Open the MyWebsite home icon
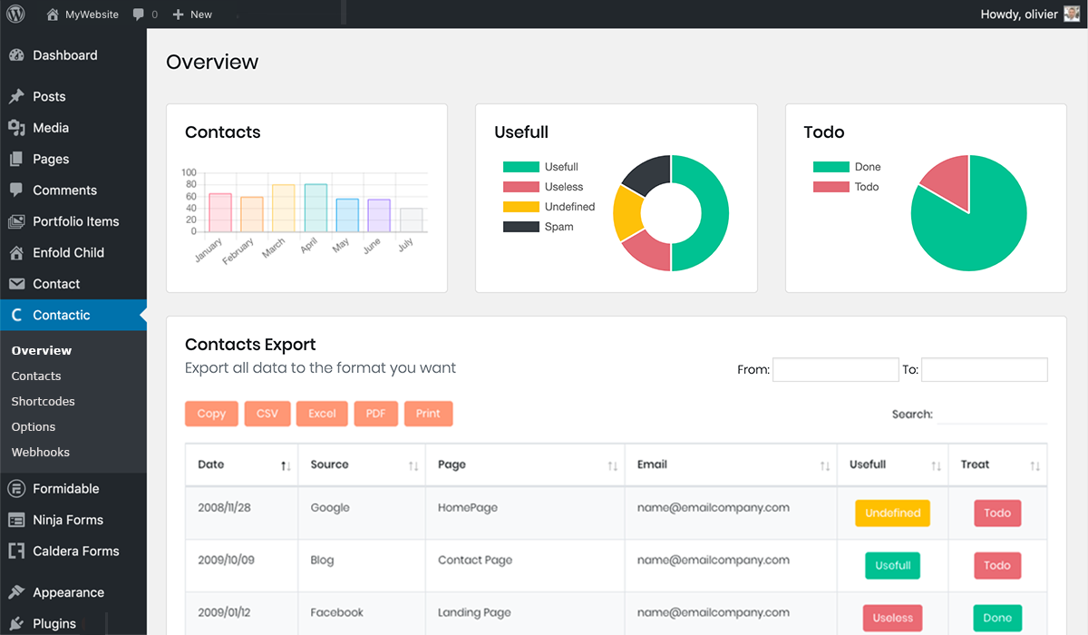The image size is (1088, 635). click(x=53, y=15)
